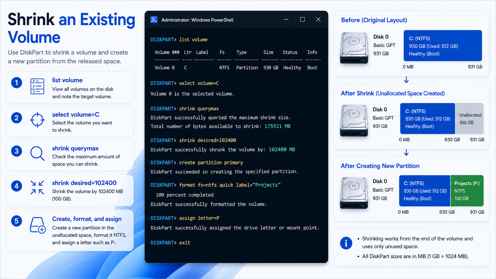Click the 'Healthy' status cell

[x=292, y=68]
